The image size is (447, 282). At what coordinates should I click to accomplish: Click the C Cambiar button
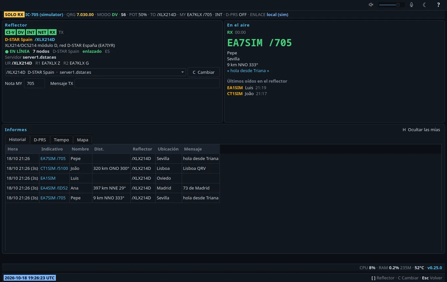coord(204,72)
